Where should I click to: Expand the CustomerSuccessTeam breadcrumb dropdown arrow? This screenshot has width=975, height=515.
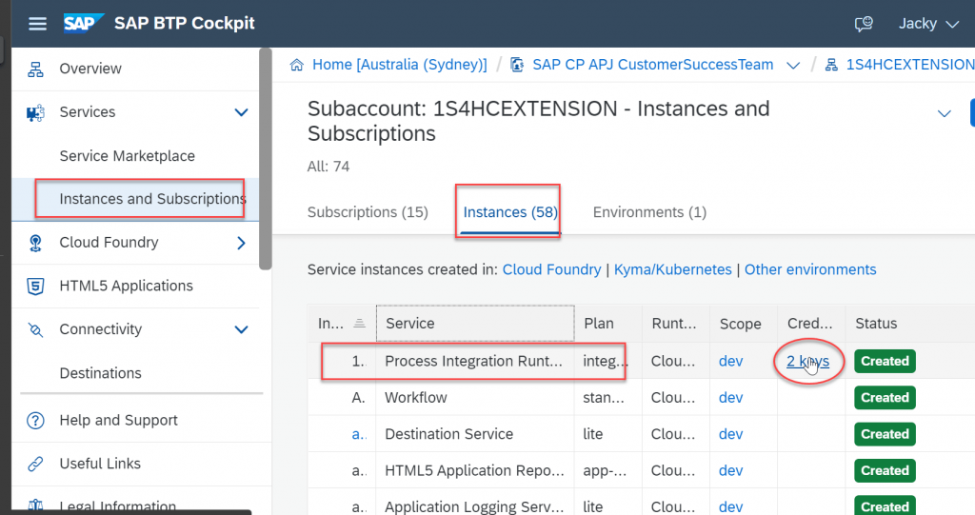(x=793, y=66)
